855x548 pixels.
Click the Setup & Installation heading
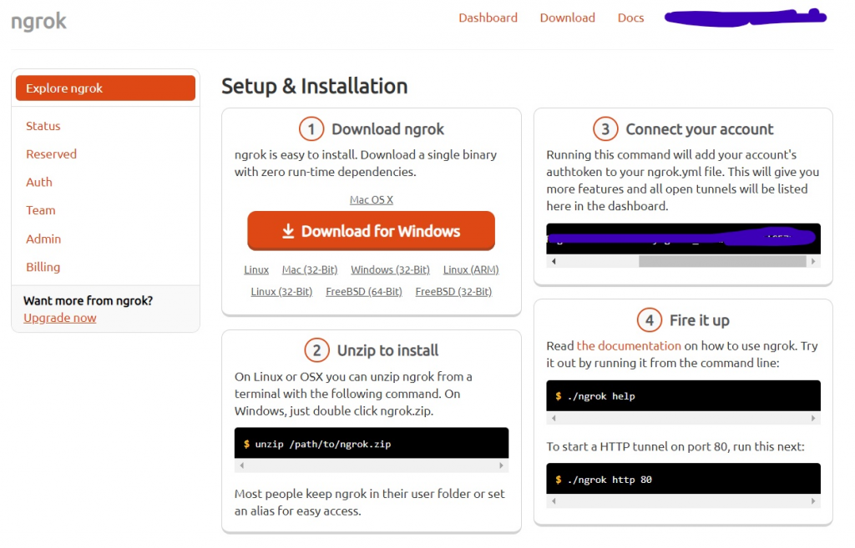pos(315,86)
